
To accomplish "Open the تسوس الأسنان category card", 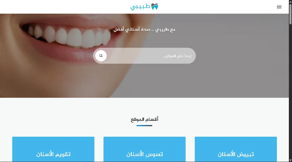I will tap(145, 149).
